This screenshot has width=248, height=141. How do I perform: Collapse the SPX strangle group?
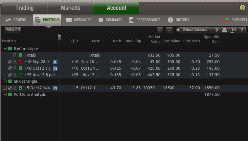pos(5,81)
